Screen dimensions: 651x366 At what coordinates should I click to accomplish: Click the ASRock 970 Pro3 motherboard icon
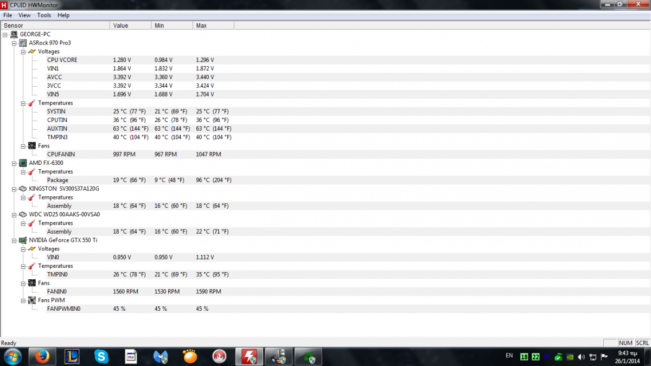click(23, 43)
